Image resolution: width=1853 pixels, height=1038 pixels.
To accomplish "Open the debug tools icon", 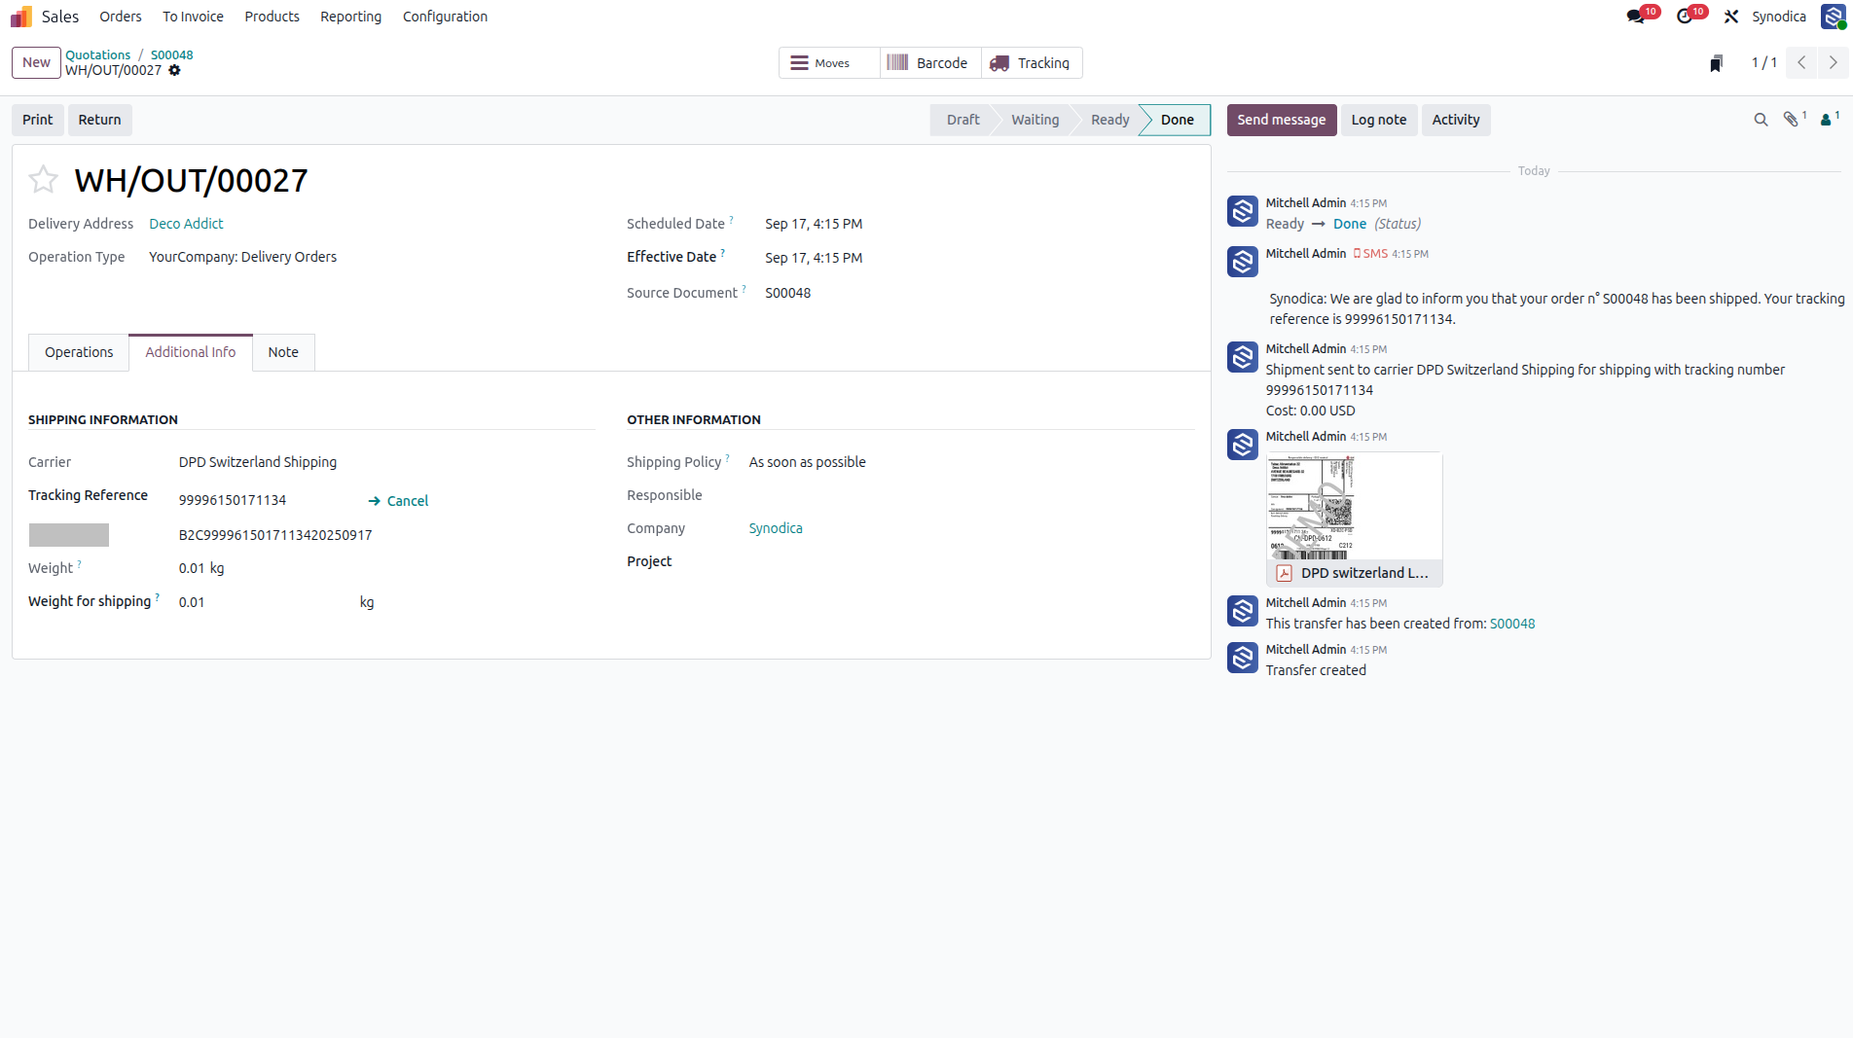I will click(x=1731, y=17).
